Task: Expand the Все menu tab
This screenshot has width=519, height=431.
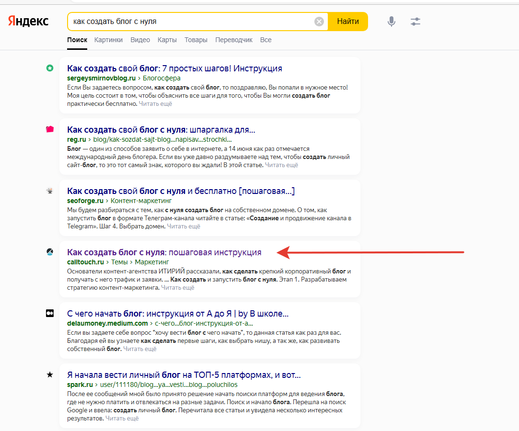Action: tap(266, 40)
